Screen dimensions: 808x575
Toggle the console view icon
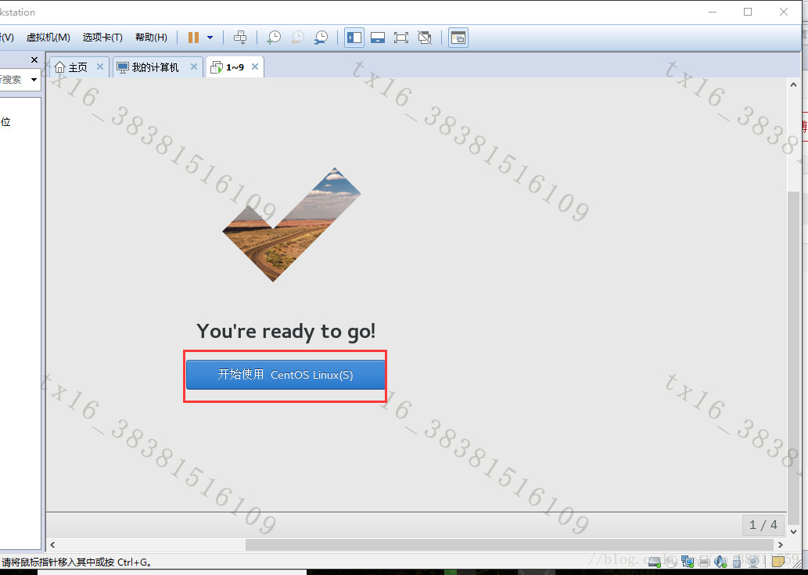pos(458,38)
